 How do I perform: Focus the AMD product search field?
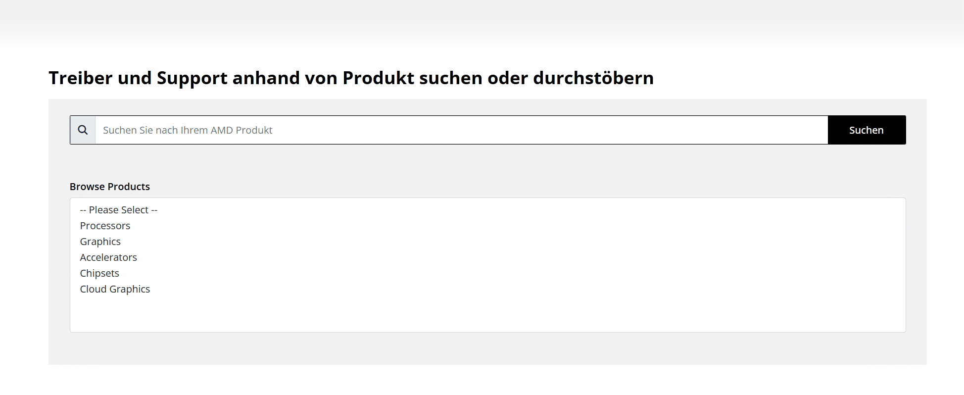click(x=460, y=130)
